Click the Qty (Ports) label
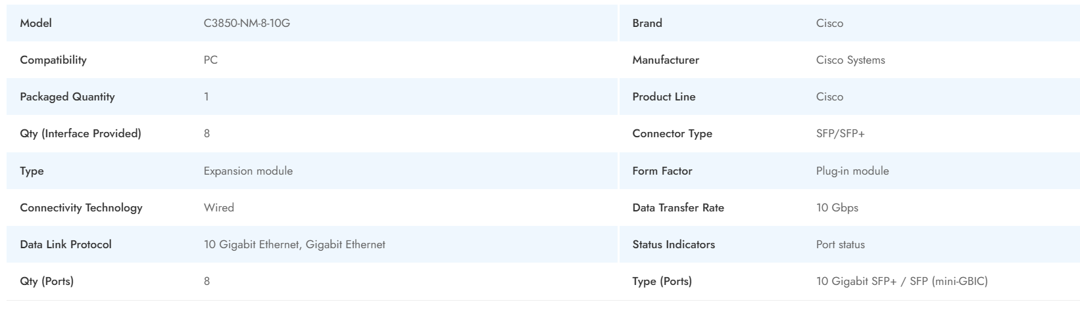The height and width of the screenshot is (327, 1080). point(47,281)
